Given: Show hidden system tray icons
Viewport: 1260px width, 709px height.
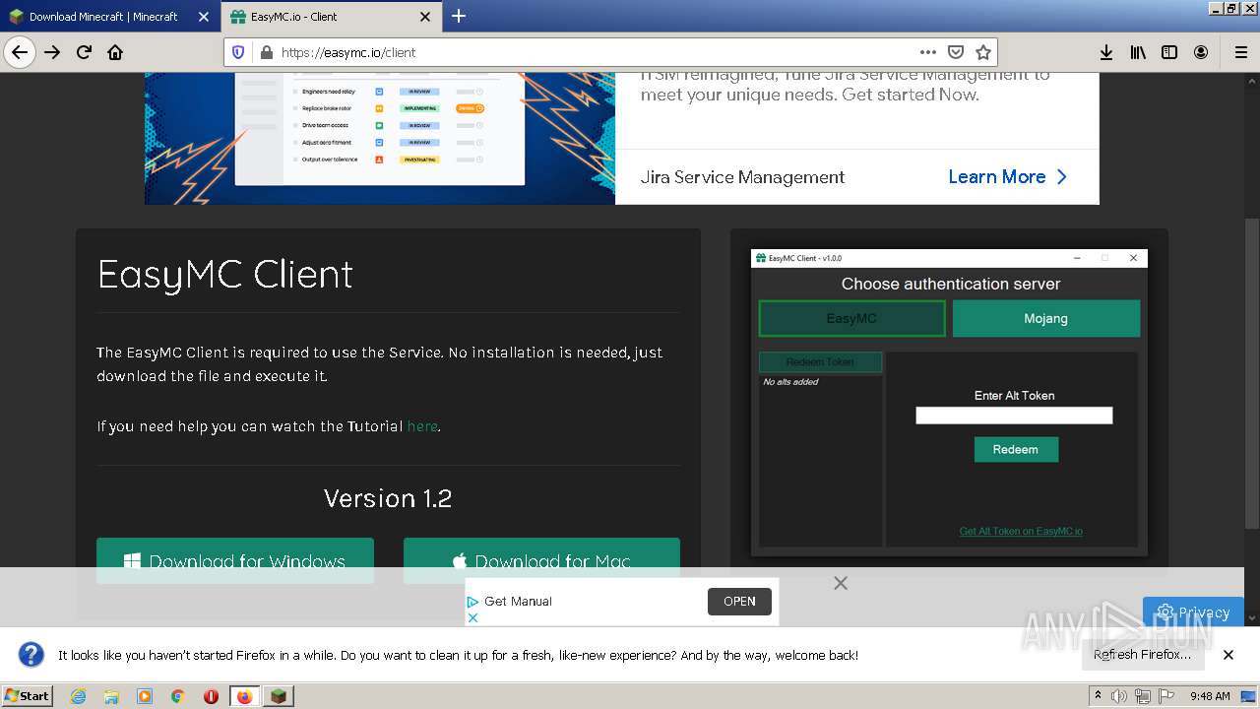Looking at the screenshot, I should tap(1099, 695).
